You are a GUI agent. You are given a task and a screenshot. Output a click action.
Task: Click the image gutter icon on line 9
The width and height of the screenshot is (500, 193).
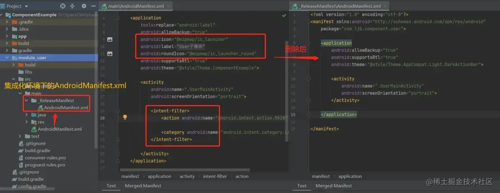[x=110, y=40]
